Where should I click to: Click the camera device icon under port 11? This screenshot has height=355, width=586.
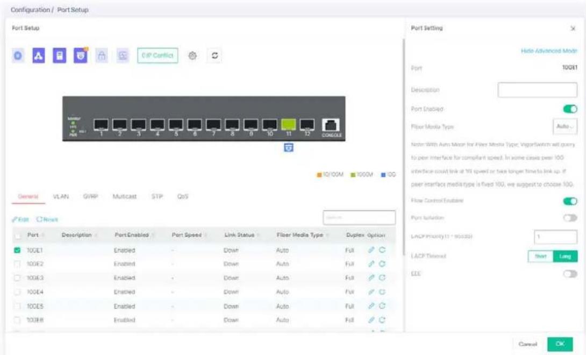(289, 147)
